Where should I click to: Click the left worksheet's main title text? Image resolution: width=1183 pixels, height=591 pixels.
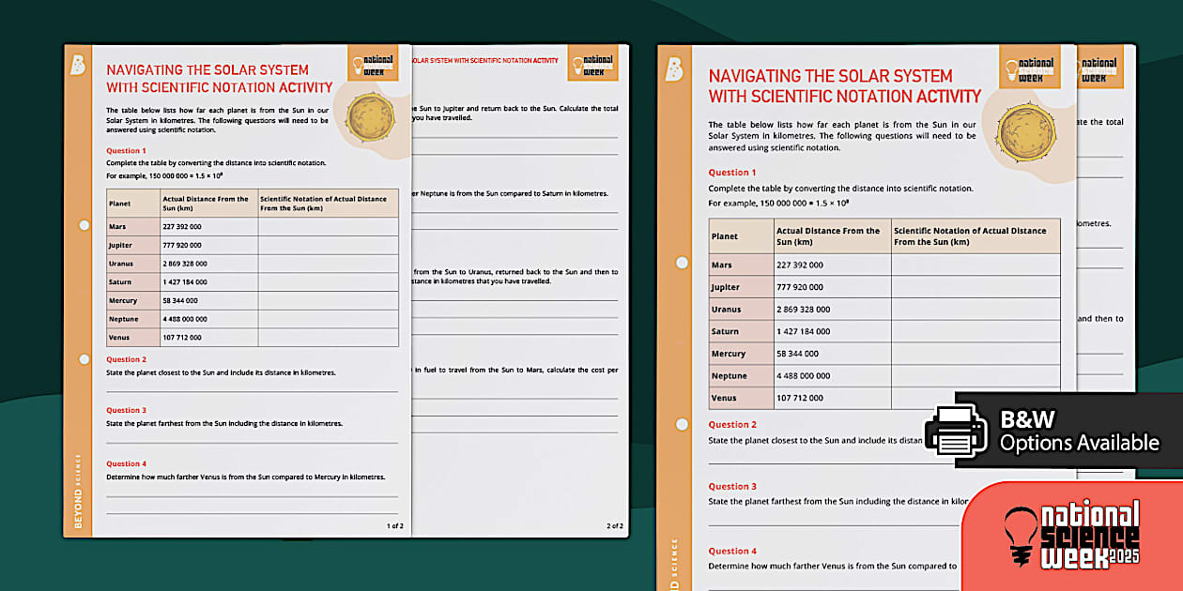pyautogui.click(x=219, y=79)
